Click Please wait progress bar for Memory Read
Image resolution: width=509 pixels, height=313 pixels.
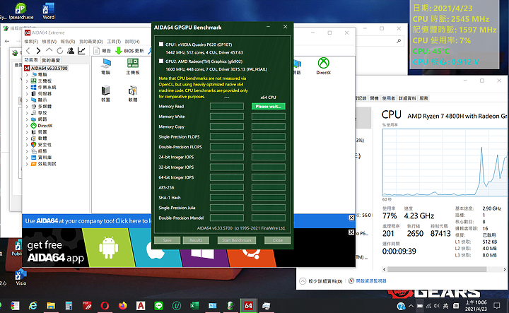point(269,107)
